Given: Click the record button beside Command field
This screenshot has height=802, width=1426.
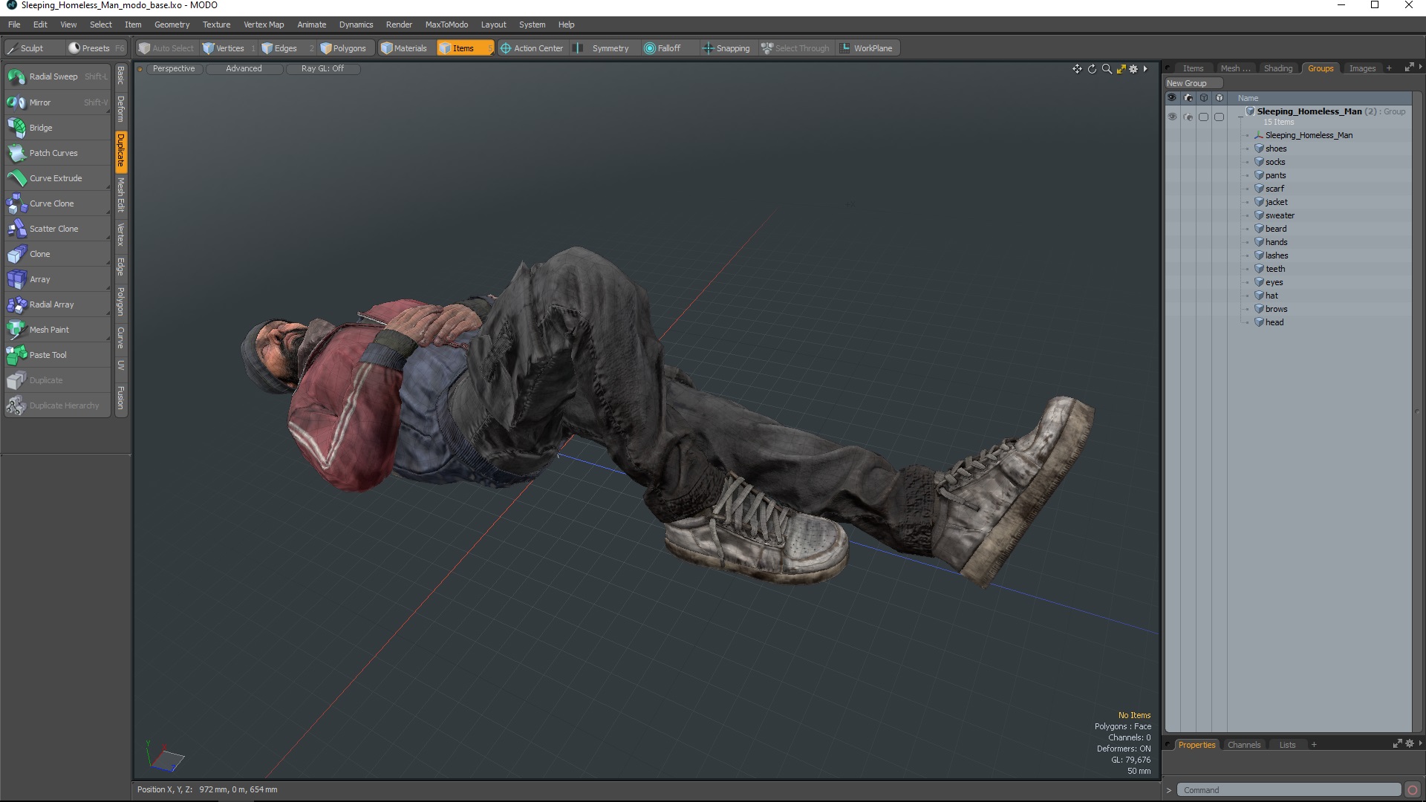Looking at the screenshot, I should 1413,790.
